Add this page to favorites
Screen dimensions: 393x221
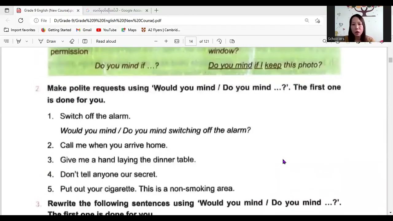317,21
